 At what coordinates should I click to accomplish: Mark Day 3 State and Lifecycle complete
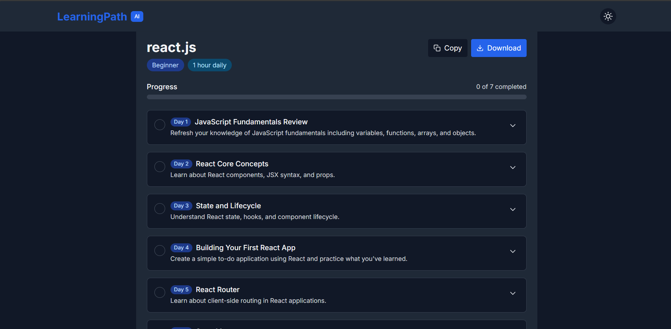160,209
